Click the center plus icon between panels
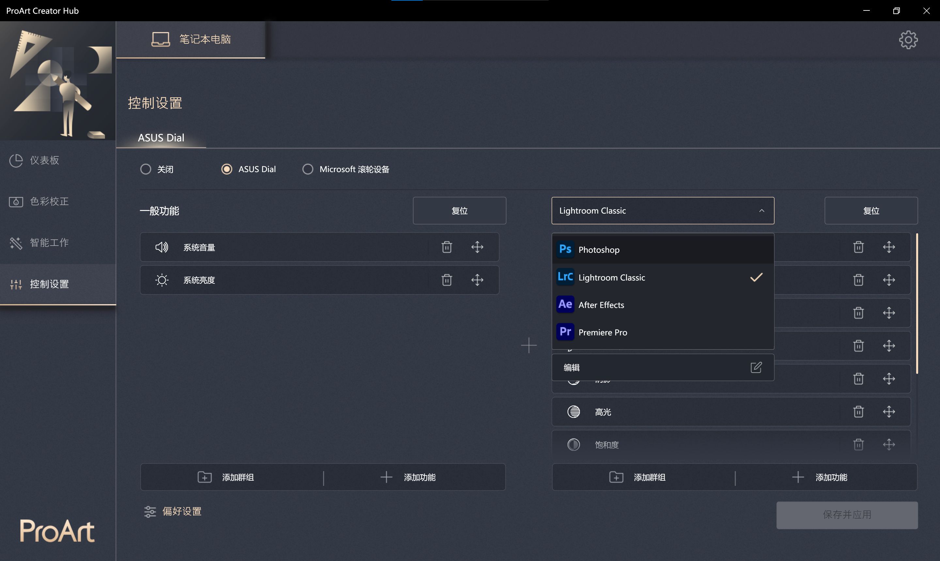 528,345
